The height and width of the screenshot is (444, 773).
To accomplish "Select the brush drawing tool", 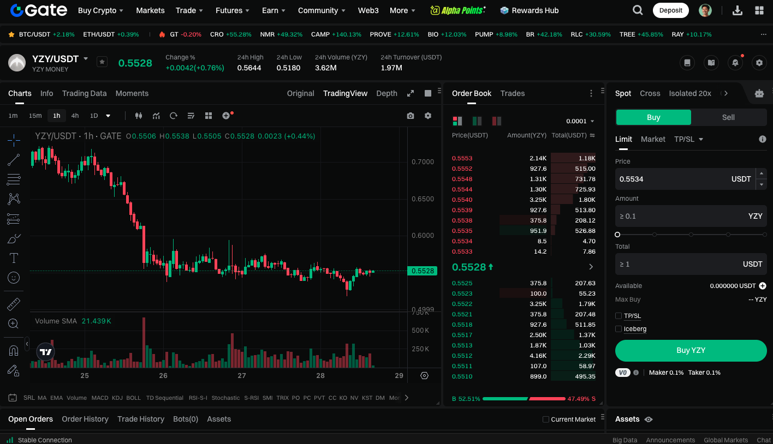I will click(x=14, y=238).
